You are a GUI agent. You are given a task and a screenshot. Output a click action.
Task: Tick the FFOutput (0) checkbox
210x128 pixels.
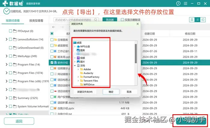(x=10, y=31)
